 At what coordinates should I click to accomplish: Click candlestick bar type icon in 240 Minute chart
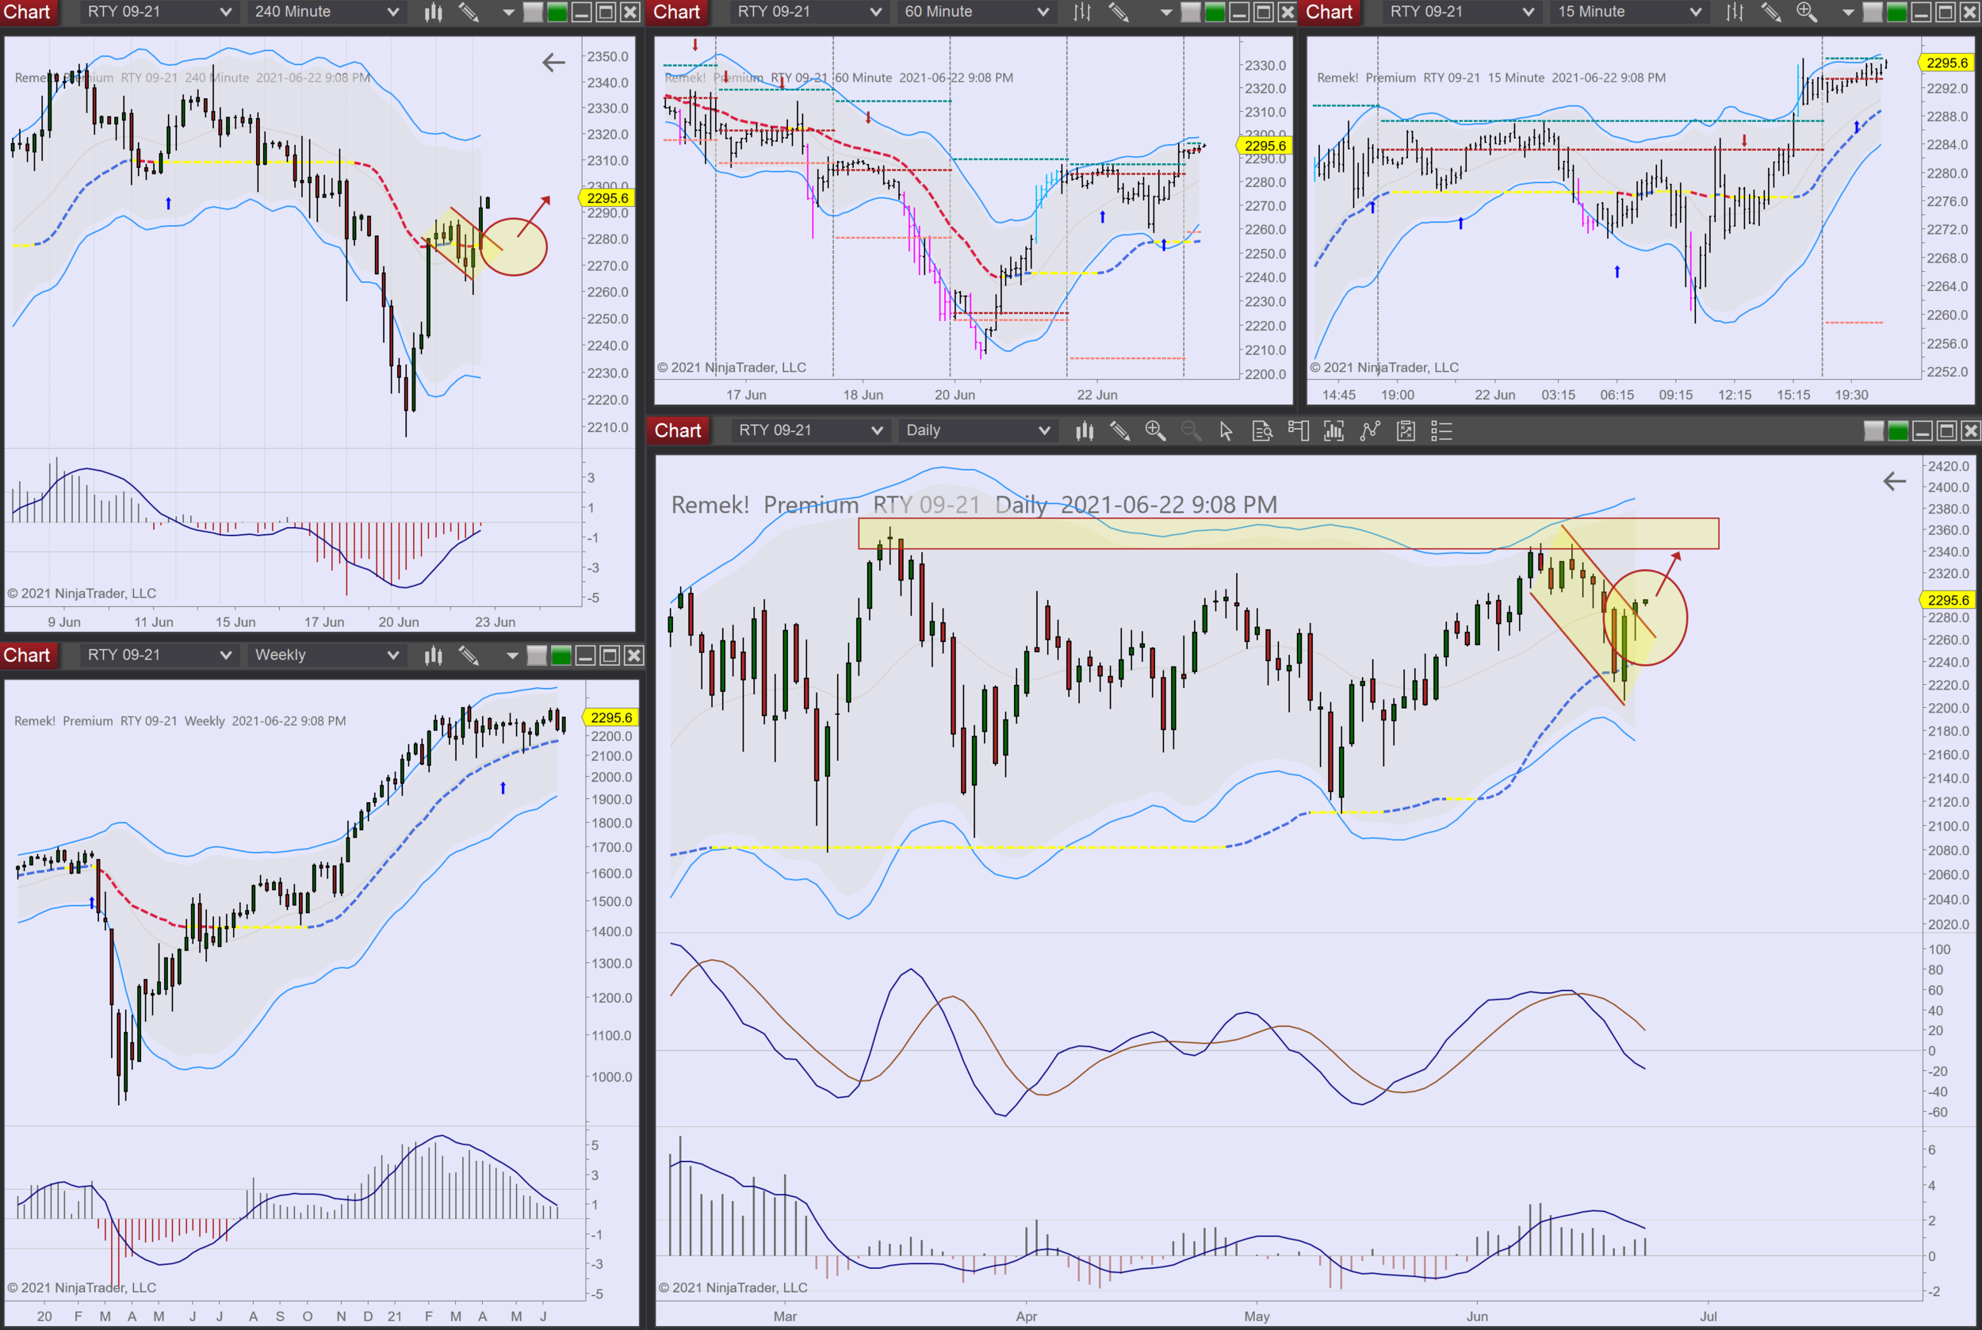click(434, 12)
